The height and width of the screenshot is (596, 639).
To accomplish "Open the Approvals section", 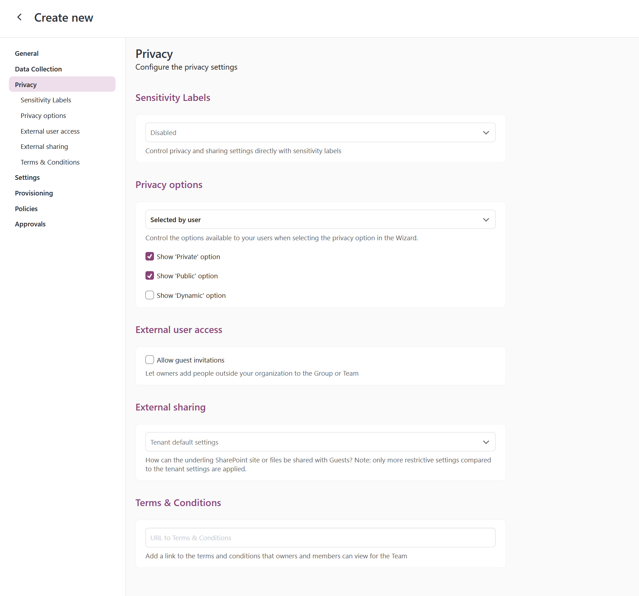I will (x=30, y=224).
